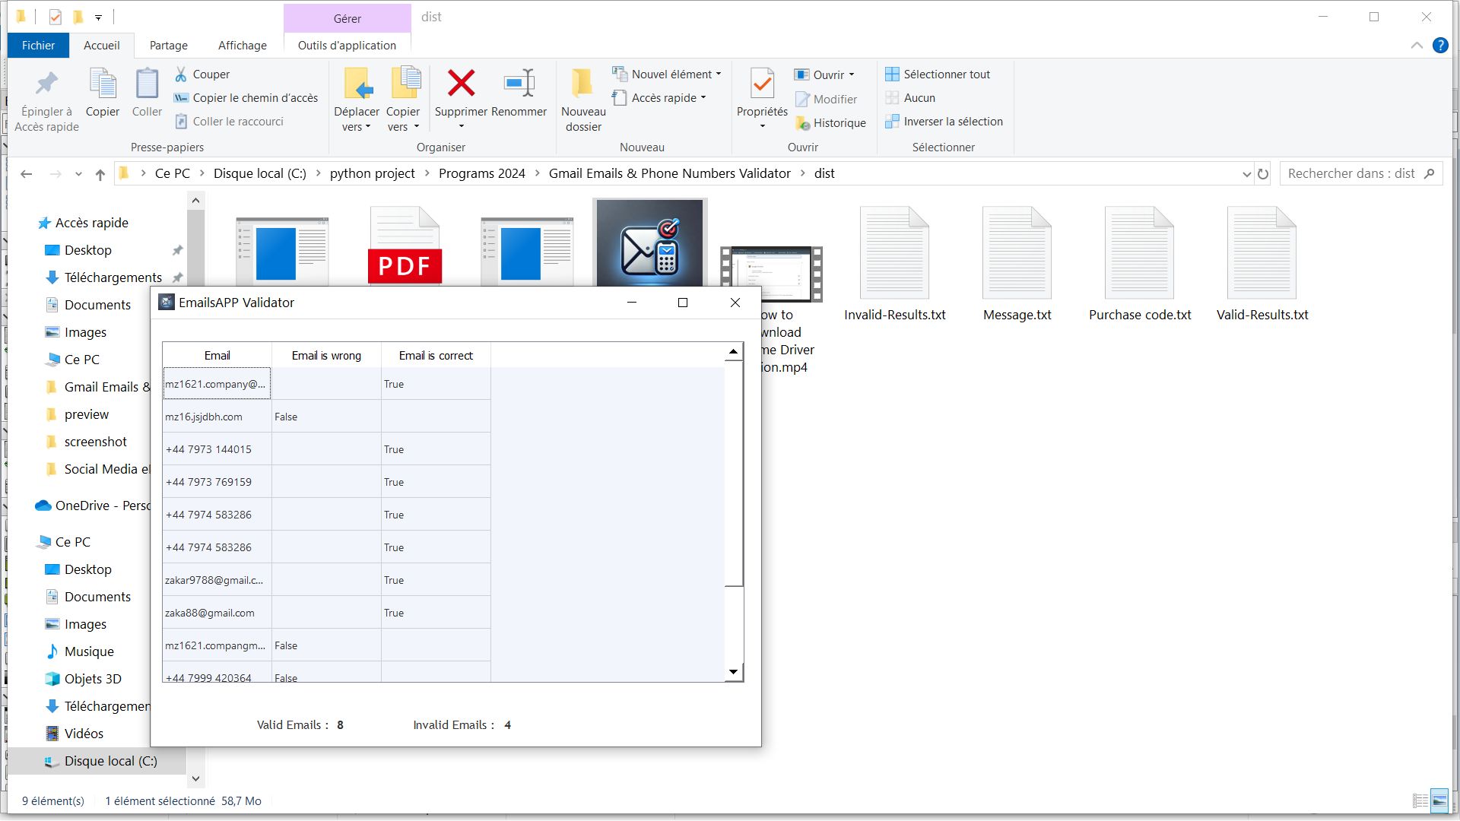Click validator table scroll down arrow
The width and height of the screenshot is (1460, 821).
click(x=733, y=672)
